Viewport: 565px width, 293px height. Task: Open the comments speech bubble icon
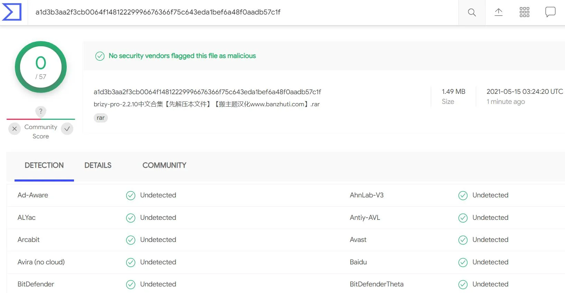pyautogui.click(x=550, y=12)
